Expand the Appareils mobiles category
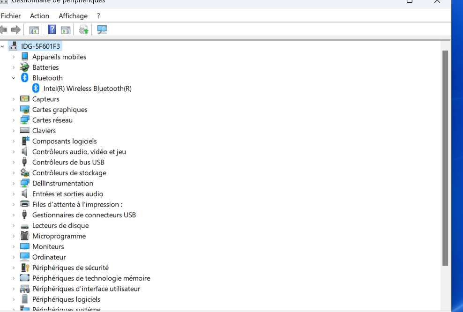Screen dimensions: 463x312 (14, 57)
